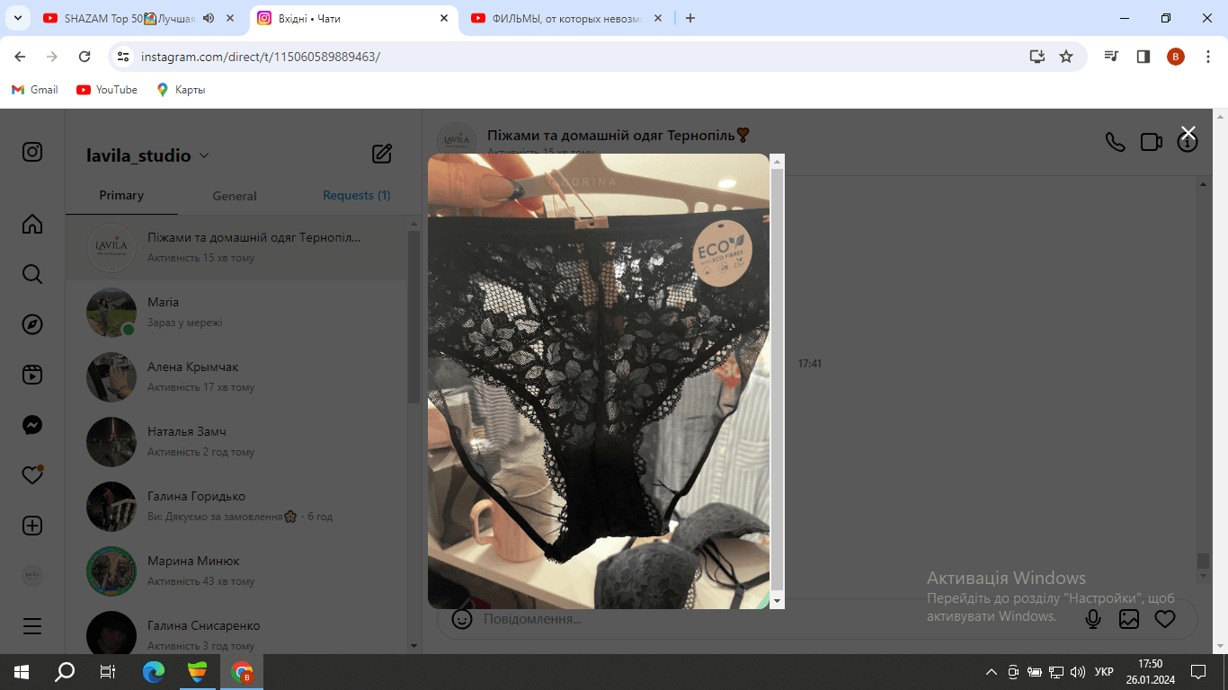Switch to the ФИЛЬМЫ YouTube browser tab

(567, 18)
